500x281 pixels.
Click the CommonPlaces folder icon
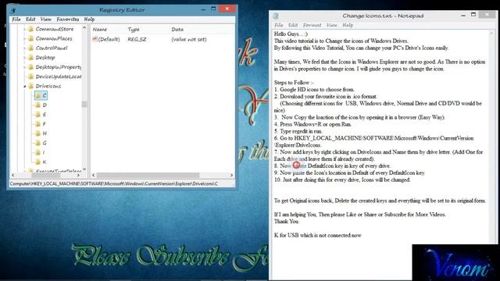point(31,38)
